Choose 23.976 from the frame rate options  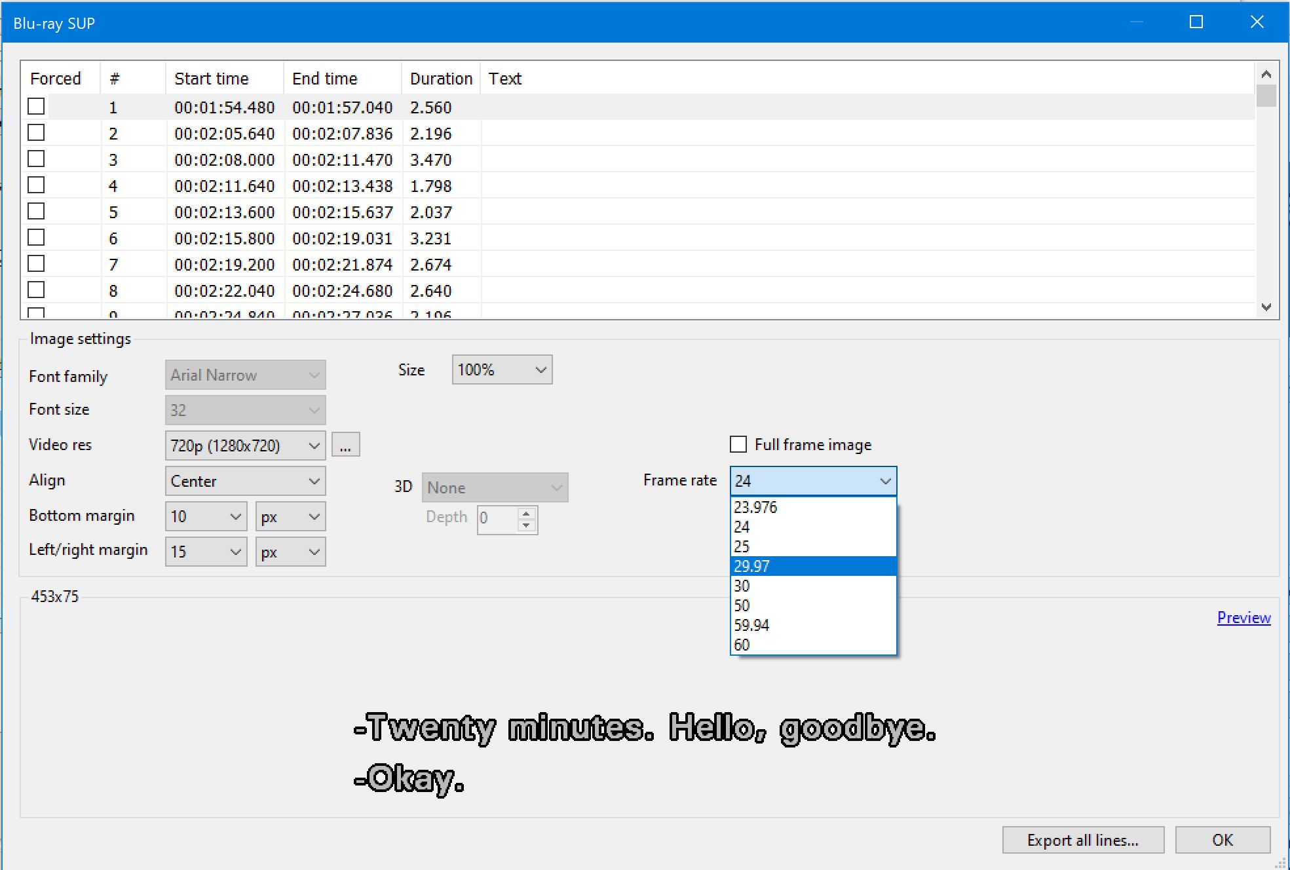point(812,507)
